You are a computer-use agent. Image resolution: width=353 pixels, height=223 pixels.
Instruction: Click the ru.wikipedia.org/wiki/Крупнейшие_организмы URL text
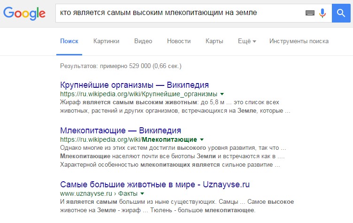(x=138, y=94)
